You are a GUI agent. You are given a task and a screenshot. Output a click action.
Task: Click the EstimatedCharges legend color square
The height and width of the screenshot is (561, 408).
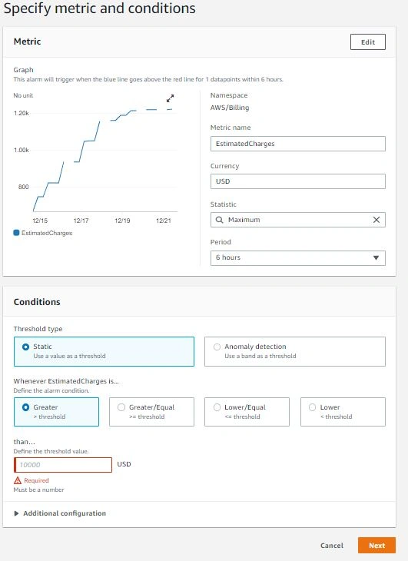point(16,233)
